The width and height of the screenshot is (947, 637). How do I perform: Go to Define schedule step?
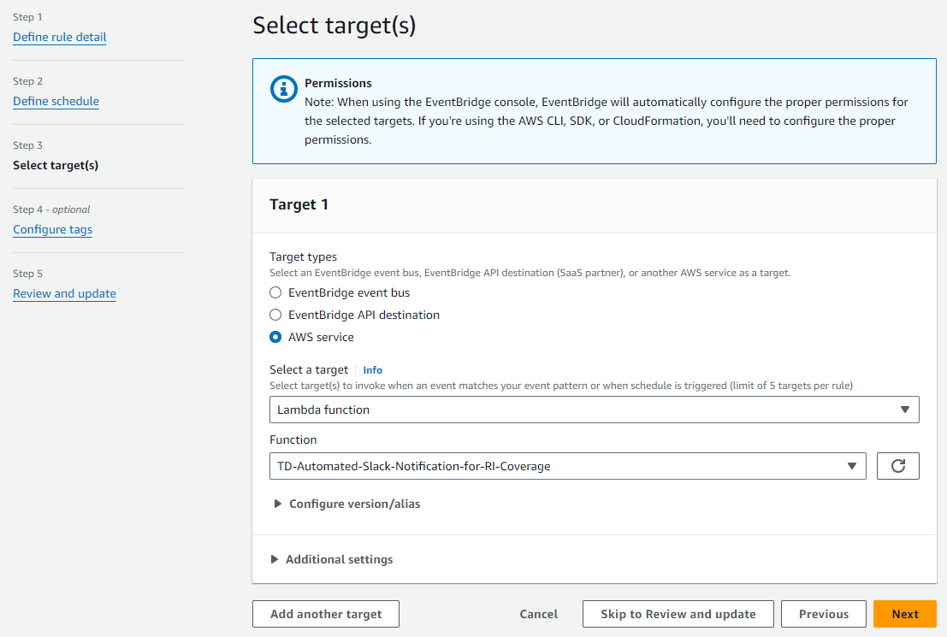click(56, 102)
